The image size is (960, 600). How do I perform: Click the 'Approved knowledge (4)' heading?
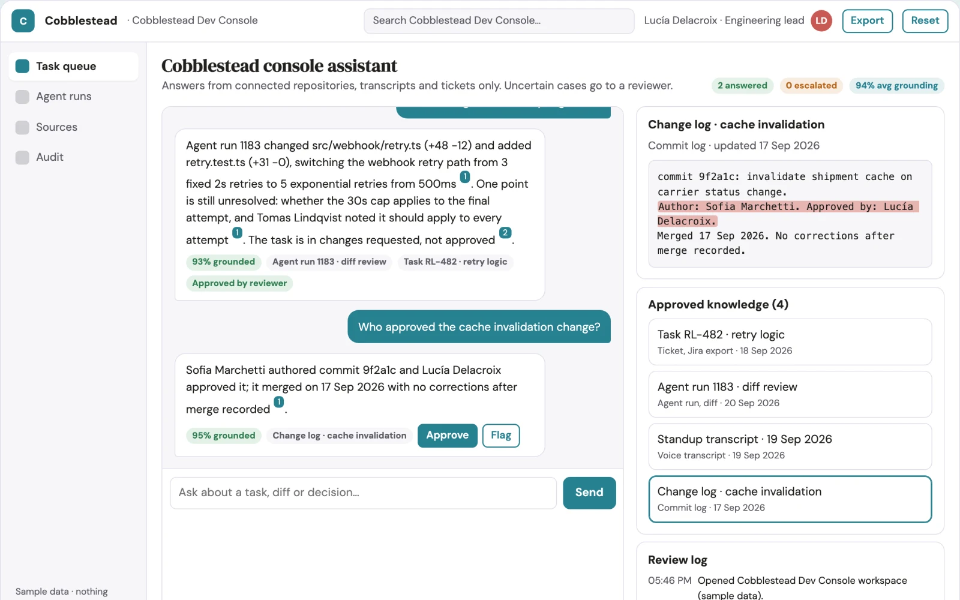[x=718, y=305]
